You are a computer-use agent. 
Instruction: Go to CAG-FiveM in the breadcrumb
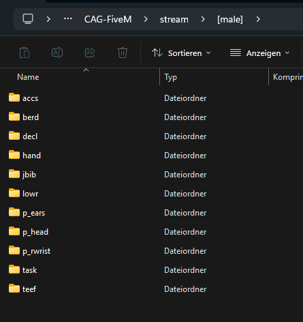pos(108,19)
